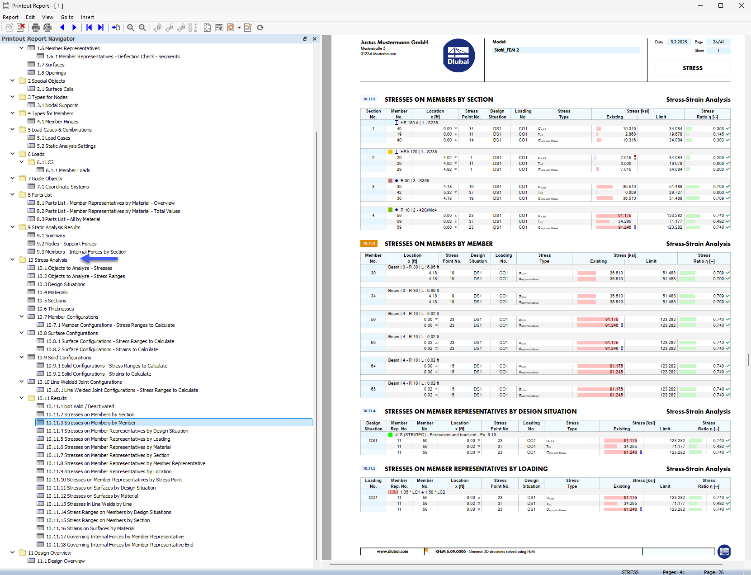Collapse the 10 Stress Analysis section

[x=12, y=260]
